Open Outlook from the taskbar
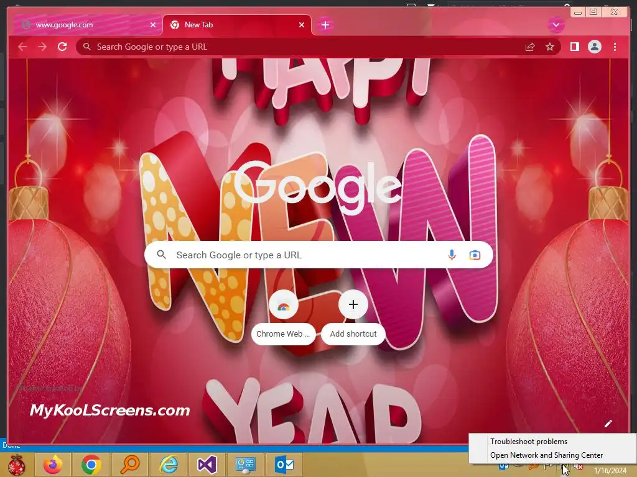 (284, 465)
